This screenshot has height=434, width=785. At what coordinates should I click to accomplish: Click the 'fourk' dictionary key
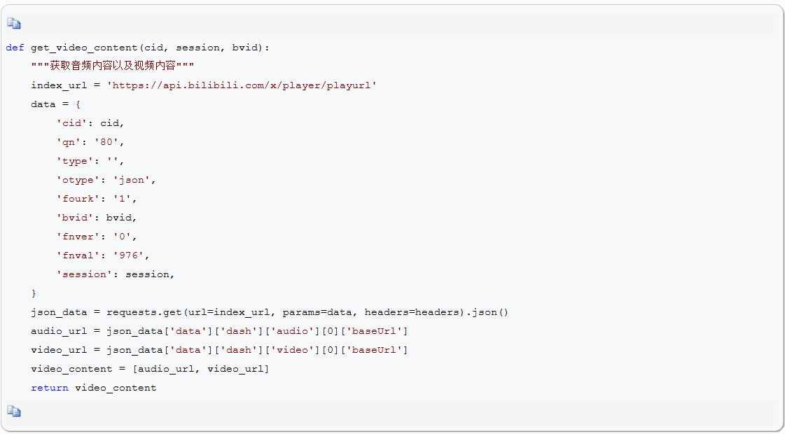point(78,199)
